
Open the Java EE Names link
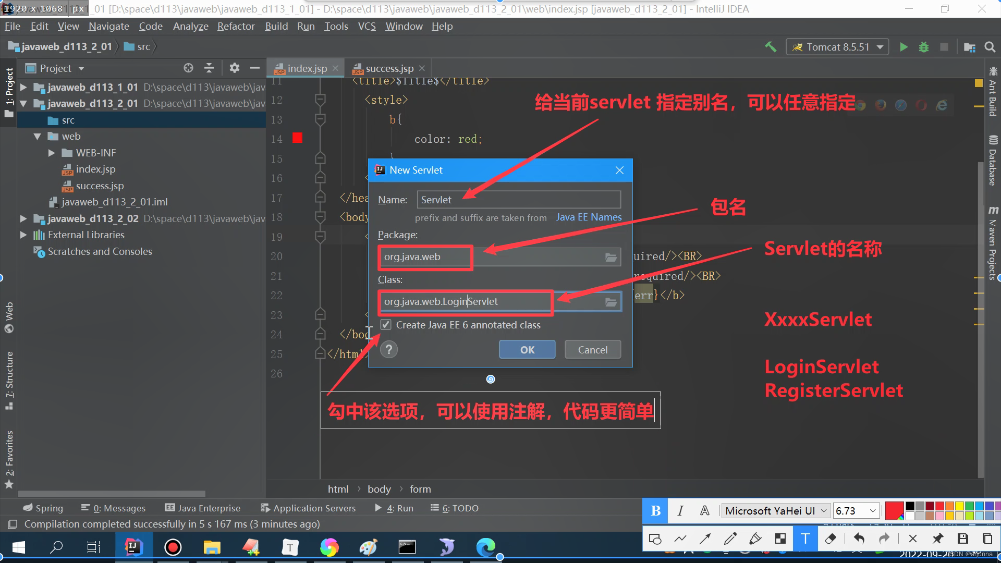(589, 217)
